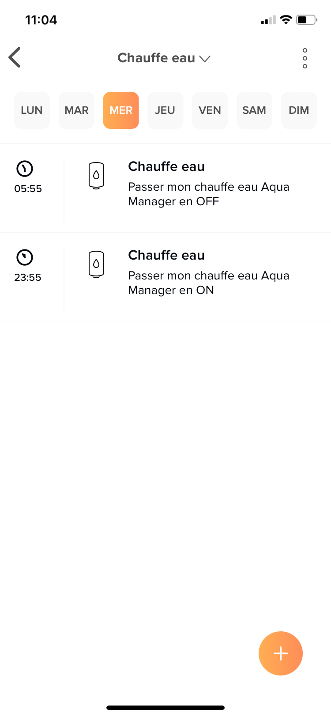Select the highlighted MER day tab
The height and width of the screenshot is (717, 331).
click(121, 110)
